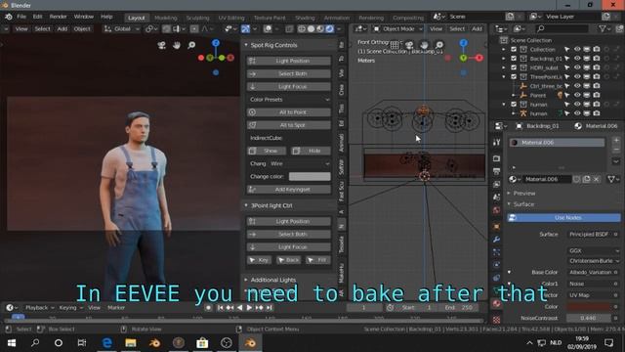Add a material slot with the plus

pyautogui.click(x=616, y=140)
